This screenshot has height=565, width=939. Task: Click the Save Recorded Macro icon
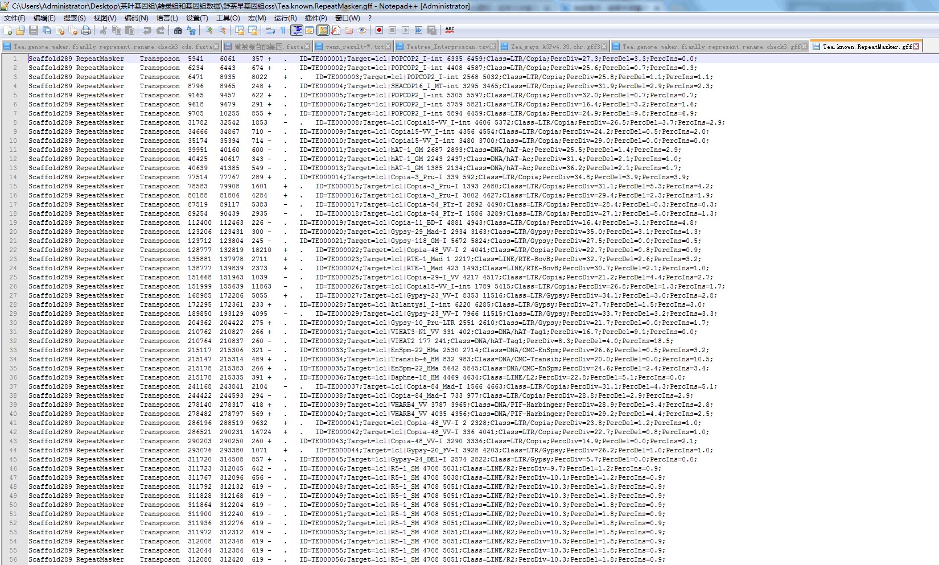click(431, 30)
